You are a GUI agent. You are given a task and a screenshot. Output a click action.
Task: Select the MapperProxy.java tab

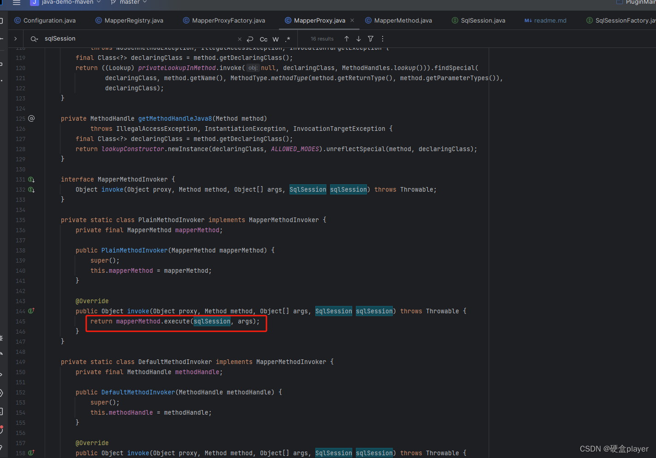click(319, 20)
